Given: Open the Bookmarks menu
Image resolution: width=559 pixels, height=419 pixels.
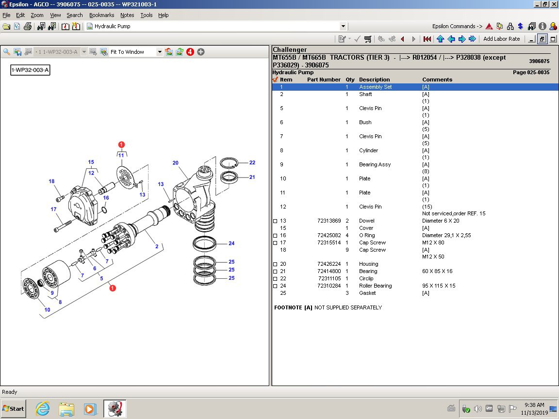Looking at the screenshot, I should [x=101, y=15].
